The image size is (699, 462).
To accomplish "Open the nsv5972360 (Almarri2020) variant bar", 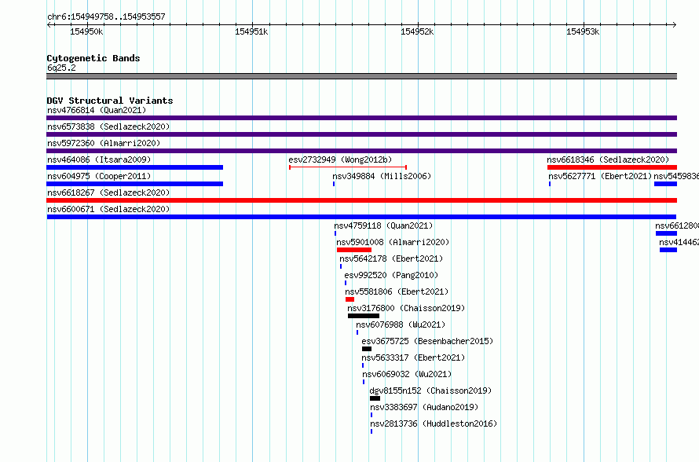I will [361, 151].
